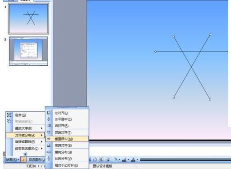Select the Distribute Horizontally (横向分布) icon

[x=49, y=152]
